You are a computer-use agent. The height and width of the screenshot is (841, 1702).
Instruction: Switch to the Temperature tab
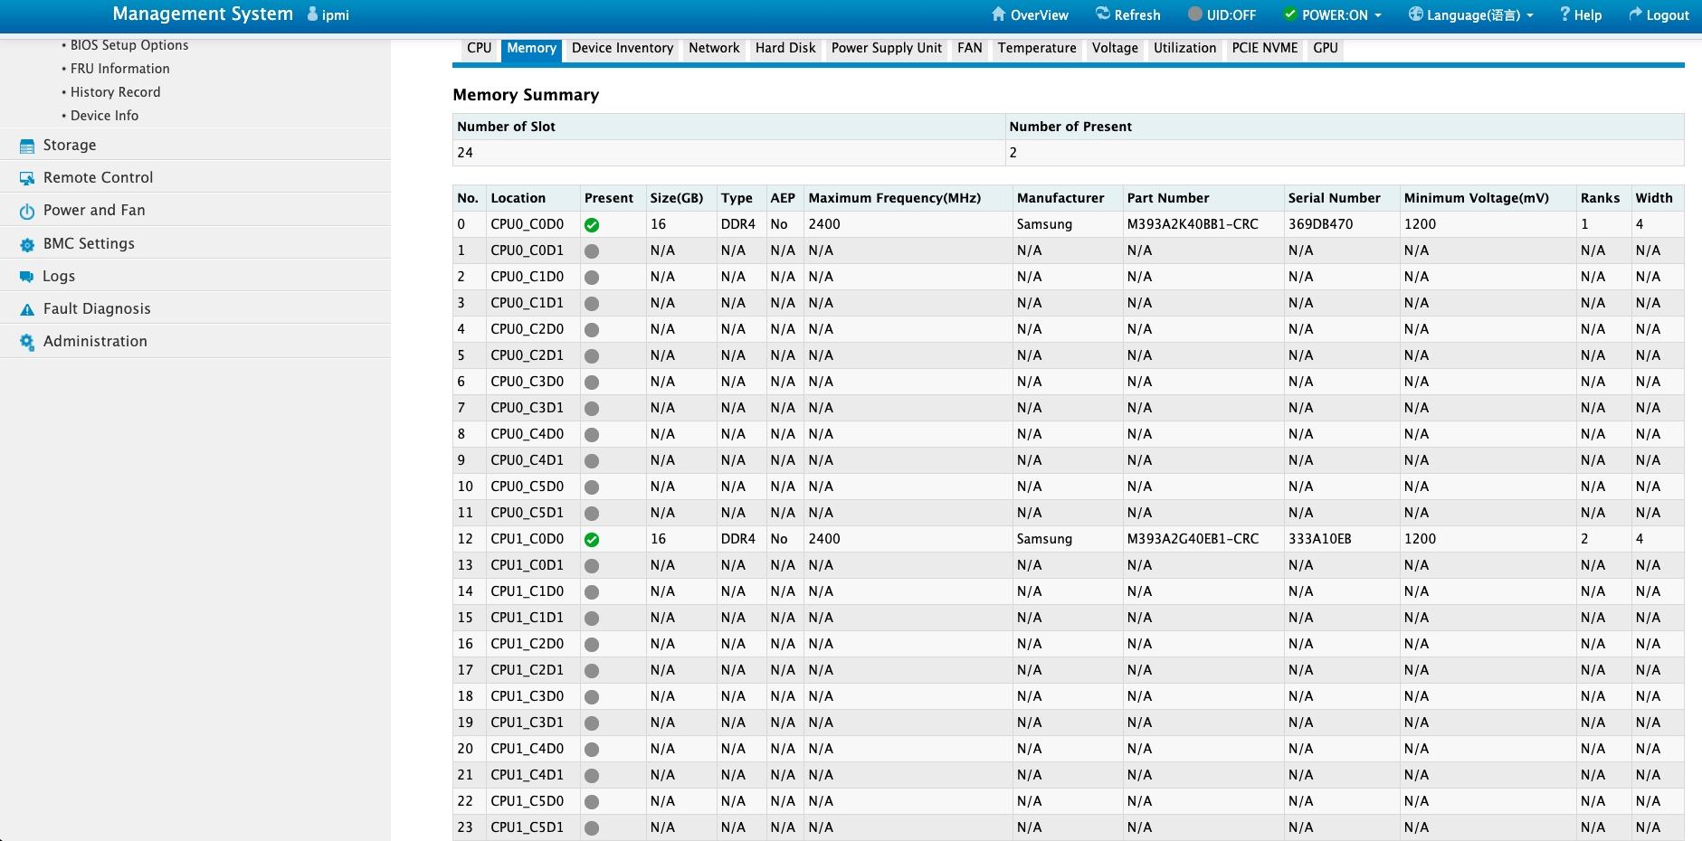pyautogui.click(x=1037, y=48)
